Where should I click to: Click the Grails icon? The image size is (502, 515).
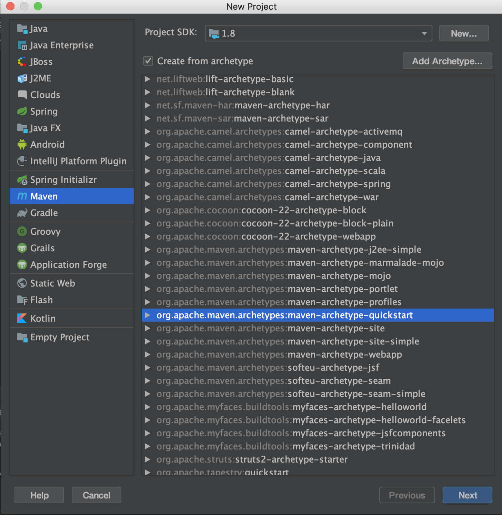coord(22,248)
